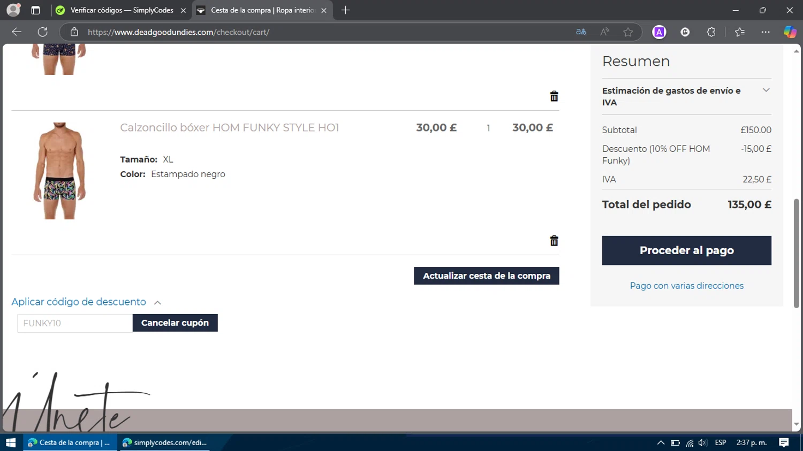Change the ESP input language
Image resolution: width=803 pixels, height=451 pixels.
pos(721,442)
